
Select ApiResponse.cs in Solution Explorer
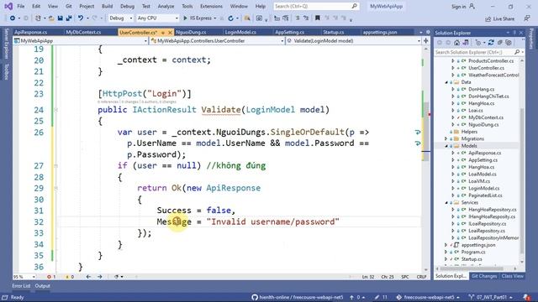point(485,153)
